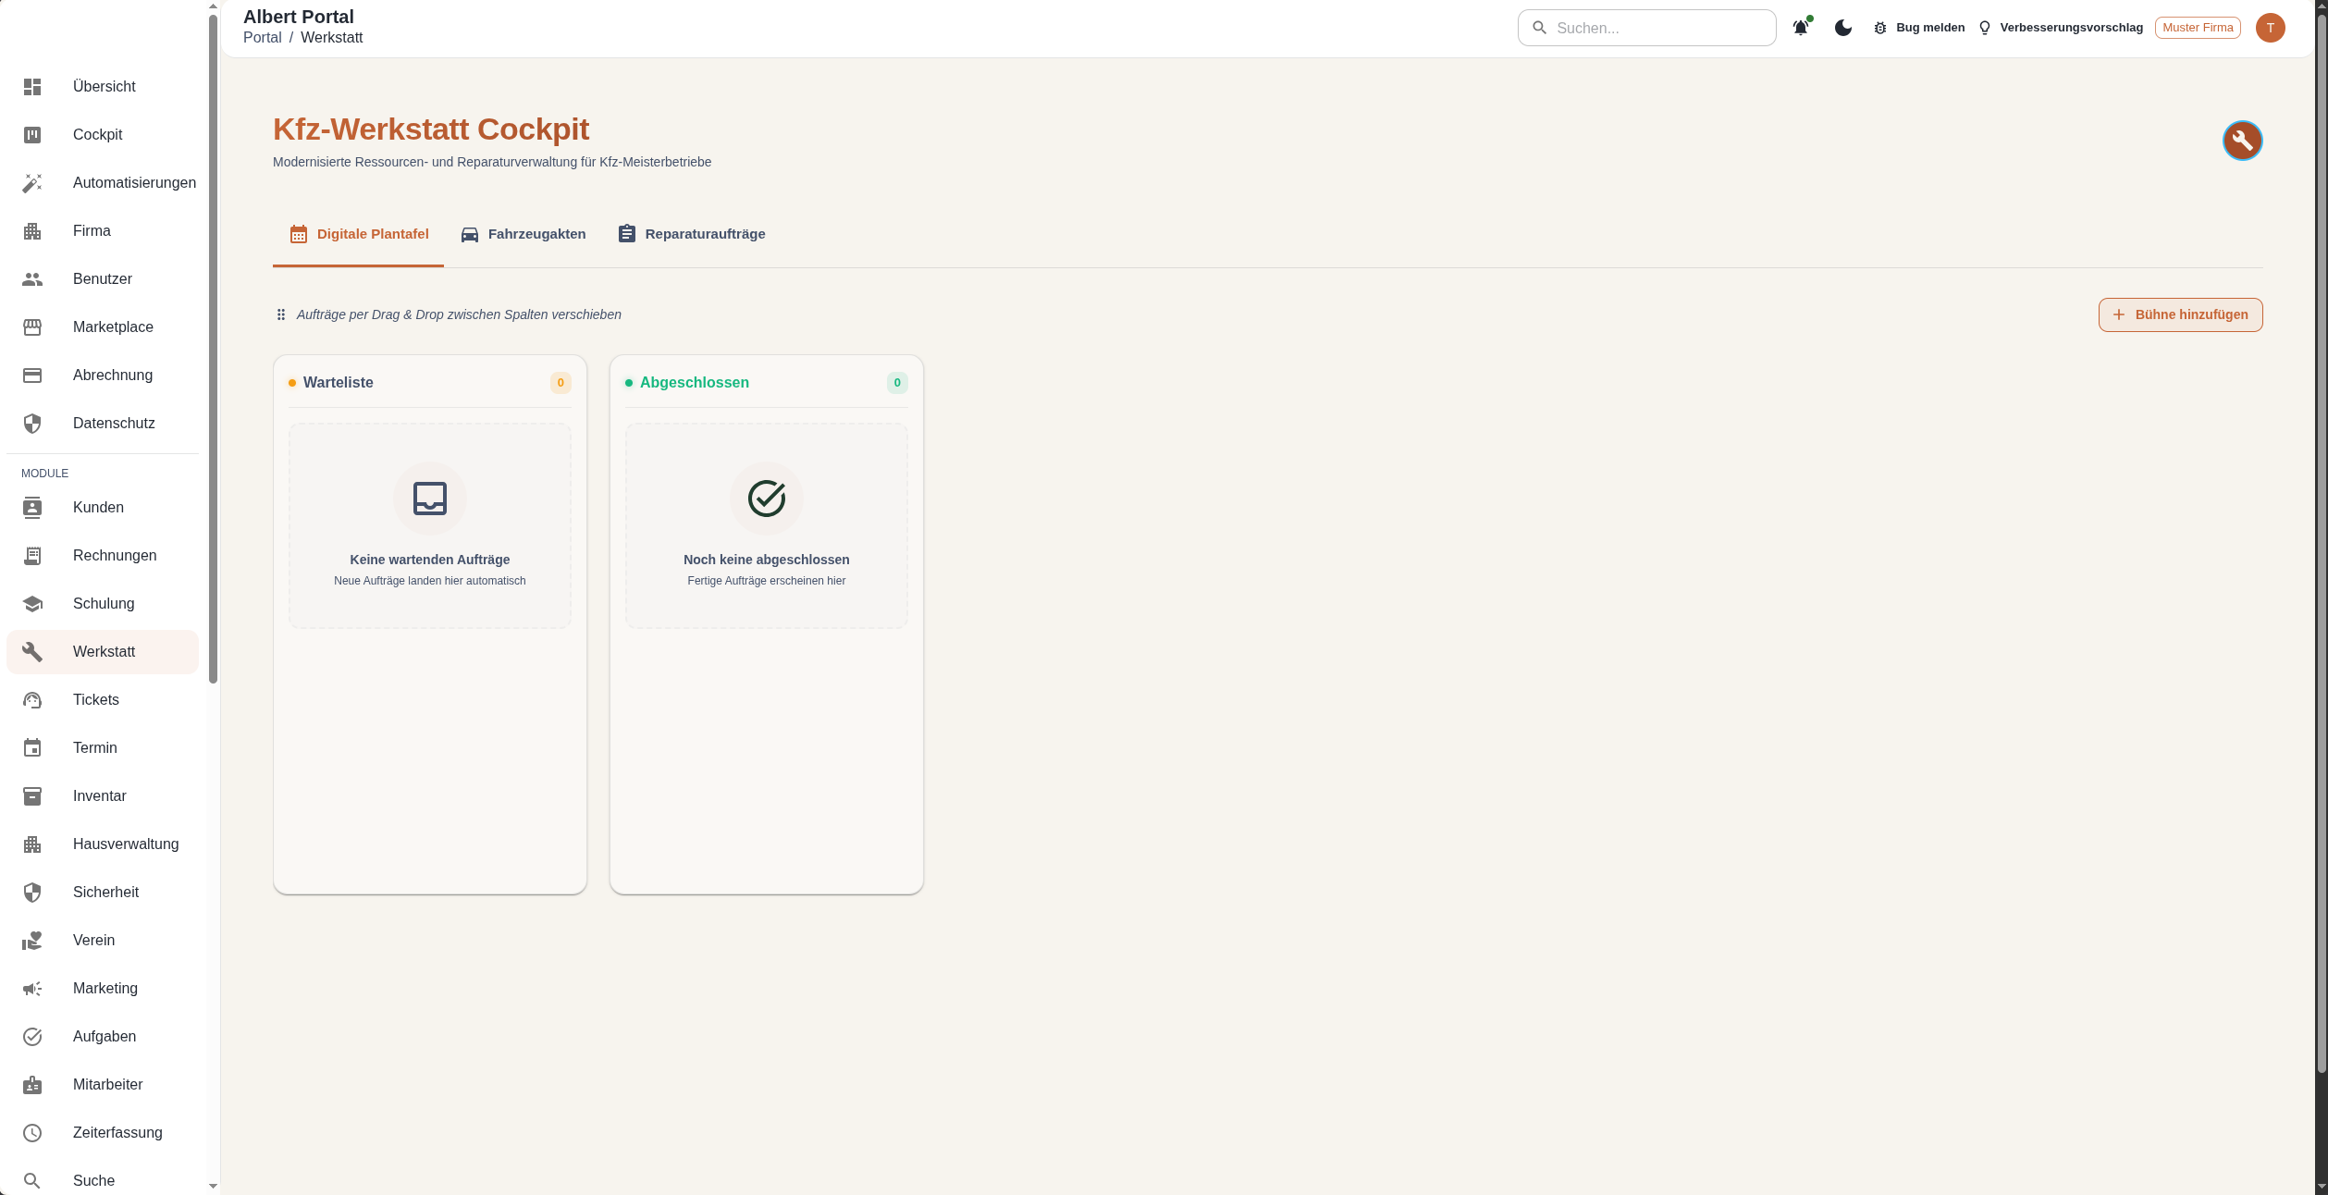This screenshot has width=2328, height=1195.
Task: Open Automatisierungen magic wand icon
Action: click(x=32, y=183)
